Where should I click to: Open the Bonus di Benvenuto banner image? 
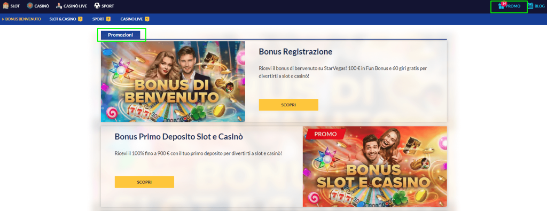173,82
